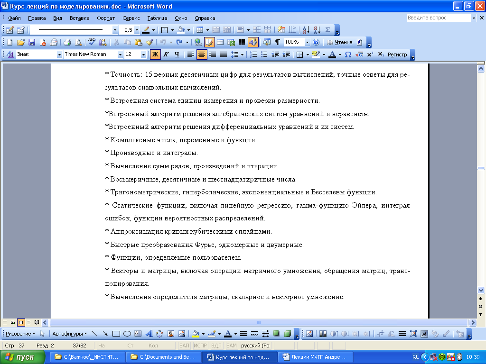
Task: Open Print Preview magnifier icon
Action: pyautogui.click(x=78, y=42)
